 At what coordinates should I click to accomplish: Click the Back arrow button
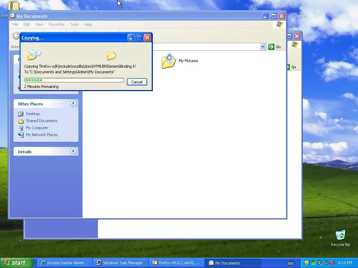[x=16, y=36]
